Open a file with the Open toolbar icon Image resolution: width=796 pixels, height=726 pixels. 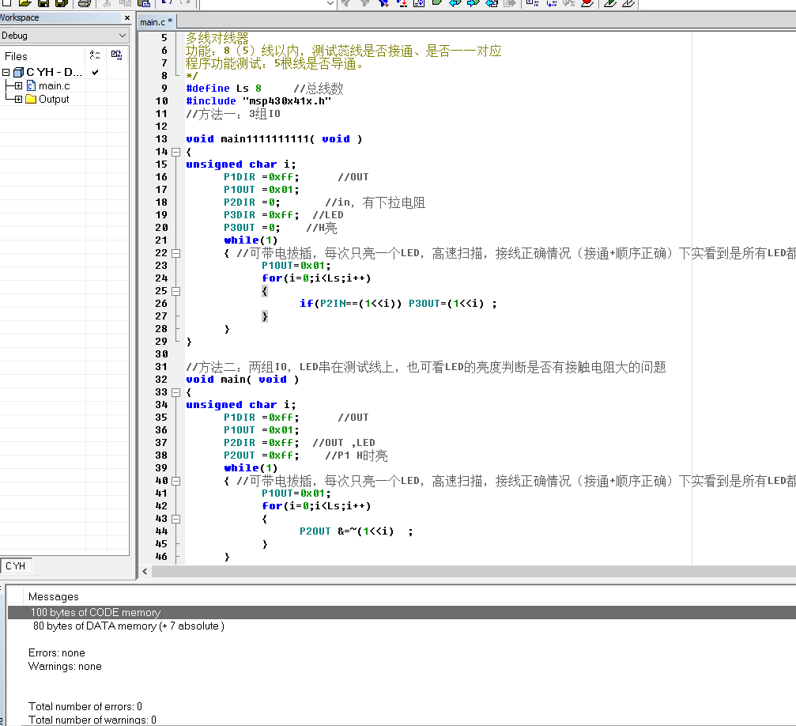[25, 3]
